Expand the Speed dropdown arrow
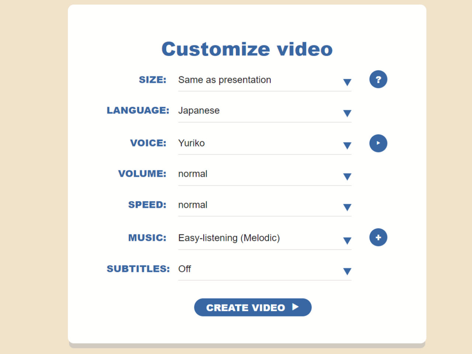 347,207
